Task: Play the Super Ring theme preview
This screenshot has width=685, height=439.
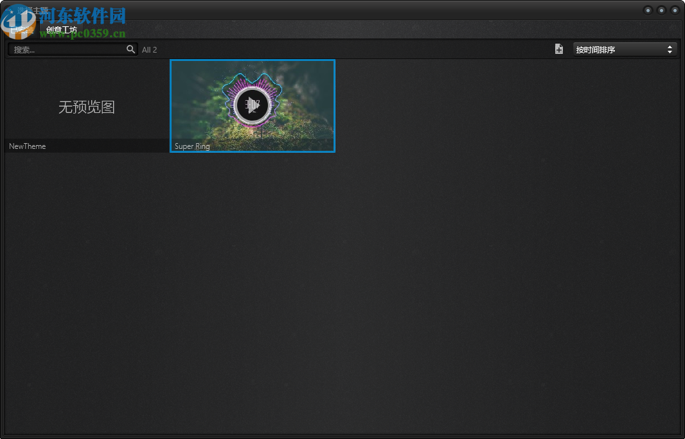Action: [x=252, y=105]
